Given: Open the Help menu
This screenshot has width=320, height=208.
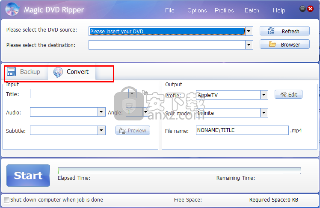Looking at the screenshot, I should click(279, 10).
